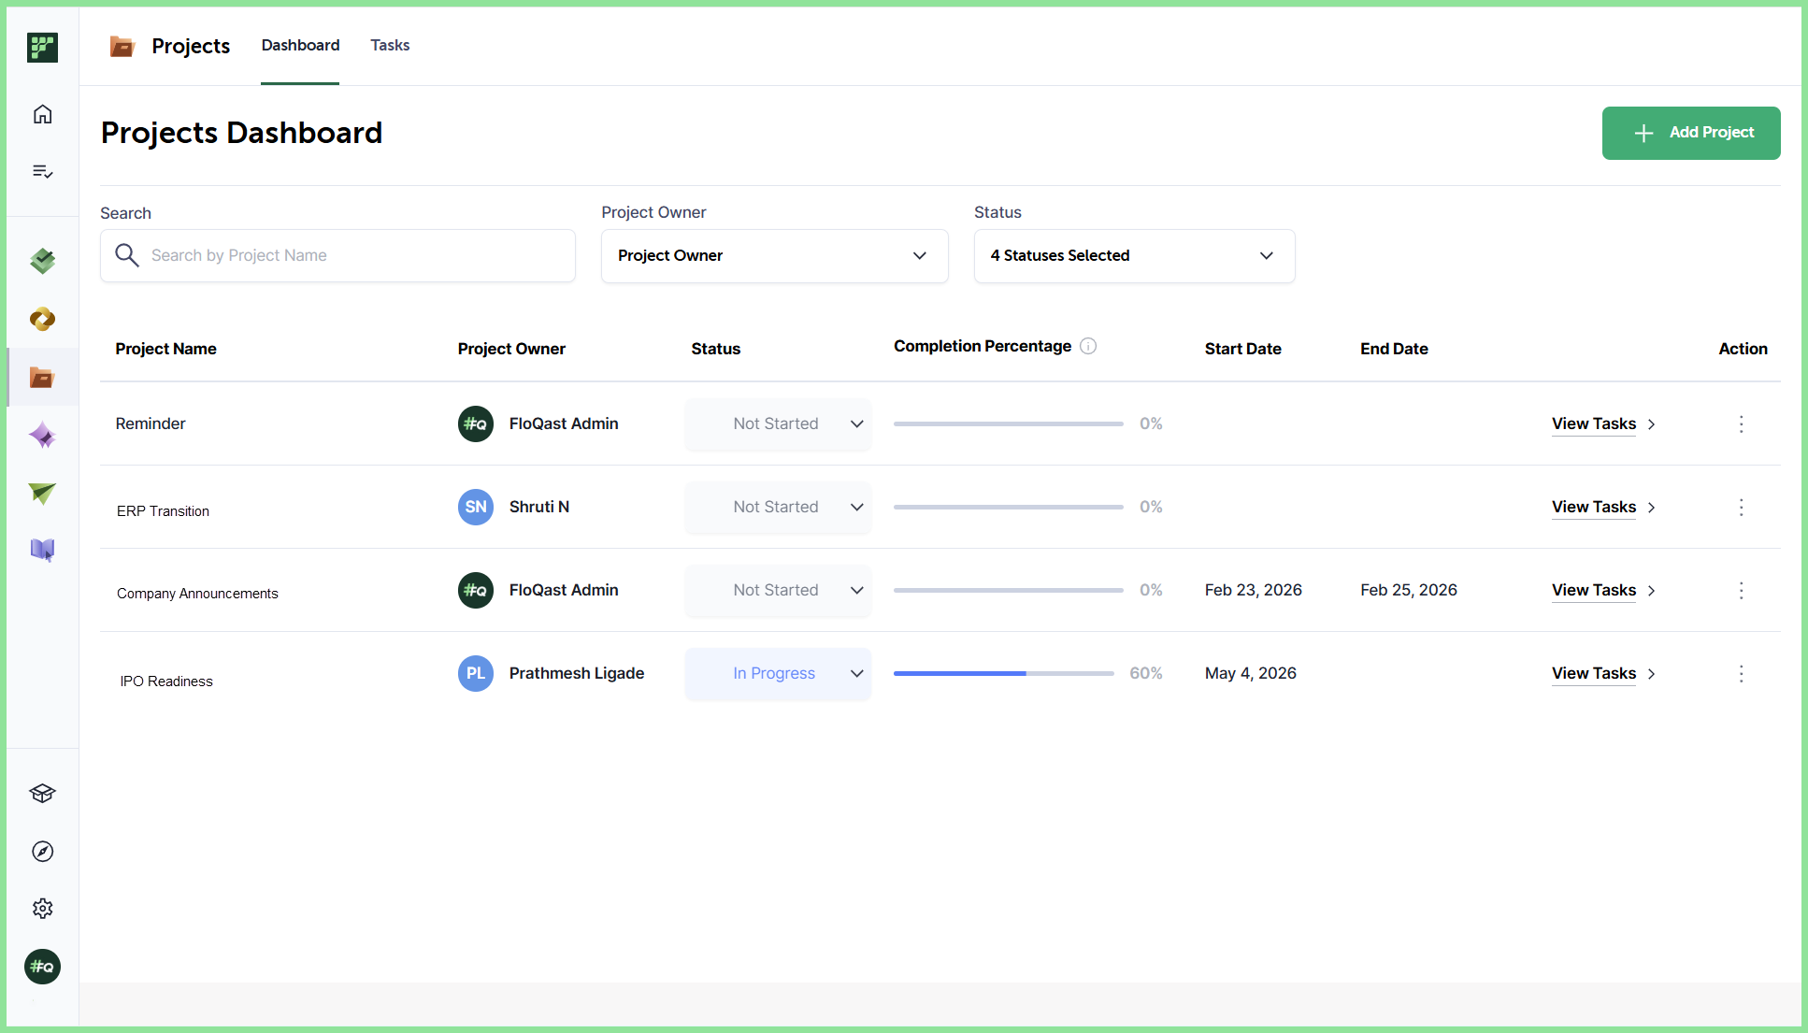The width and height of the screenshot is (1808, 1033).
Task: Click the Feb 25, 2026 end date
Action: pos(1408,590)
